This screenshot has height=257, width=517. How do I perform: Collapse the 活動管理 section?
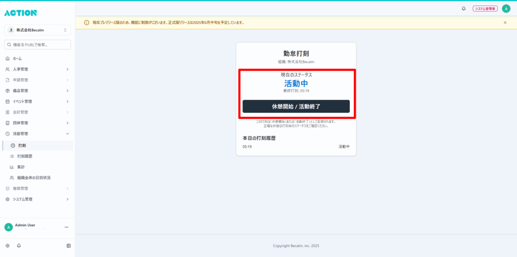37,134
